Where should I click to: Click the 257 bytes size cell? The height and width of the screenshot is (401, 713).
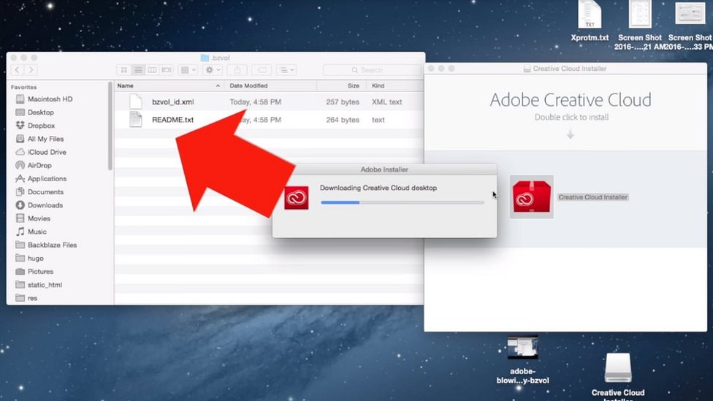click(x=343, y=102)
